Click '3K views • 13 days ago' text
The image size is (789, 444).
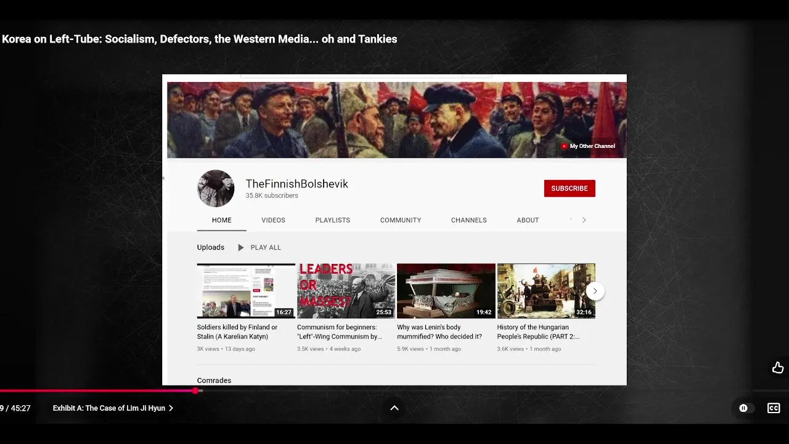pyautogui.click(x=226, y=349)
